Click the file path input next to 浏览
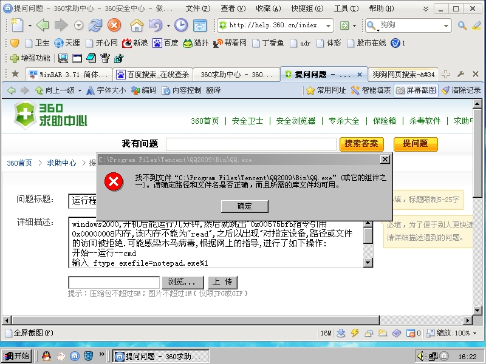The height and width of the screenshot is (364, 486). [114, 282]
